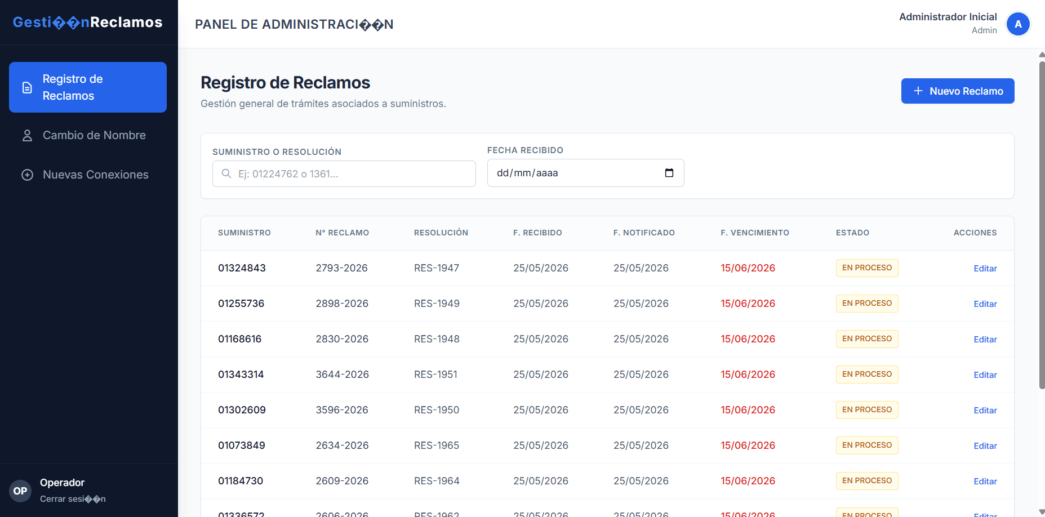
Task: Select suministro number 01168616
Action: (x=240, y=339)
